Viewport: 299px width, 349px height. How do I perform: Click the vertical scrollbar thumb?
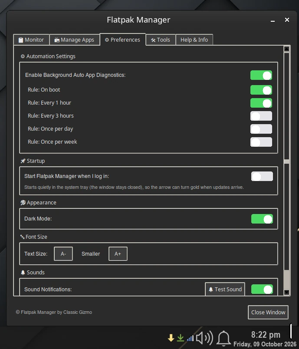click(x=286, y=162)
